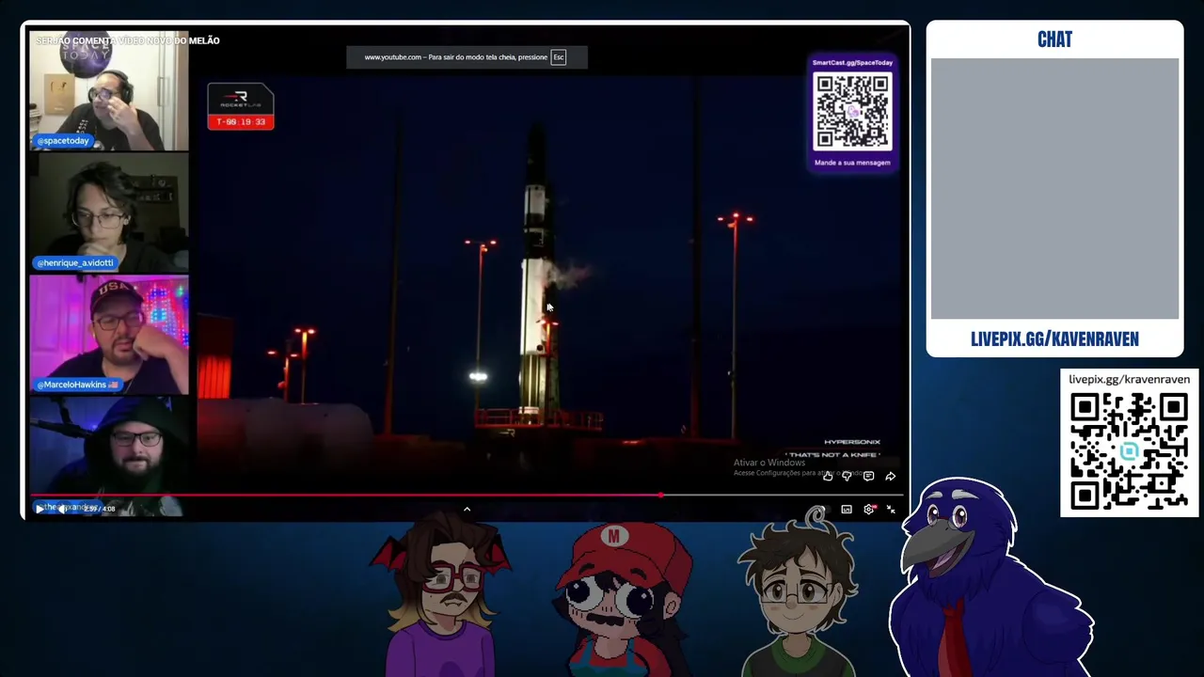
Task: Click the bat-winged avatar in purple shirt
Action: 443,597
